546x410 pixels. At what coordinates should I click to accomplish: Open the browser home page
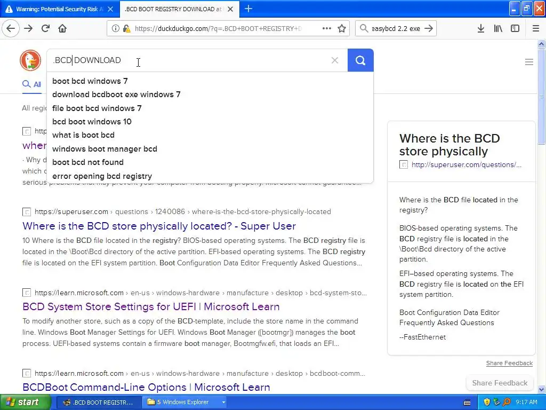(62, 28)
